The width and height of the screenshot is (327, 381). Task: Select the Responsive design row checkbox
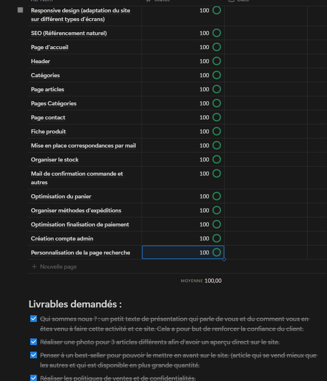coord(20,10)
